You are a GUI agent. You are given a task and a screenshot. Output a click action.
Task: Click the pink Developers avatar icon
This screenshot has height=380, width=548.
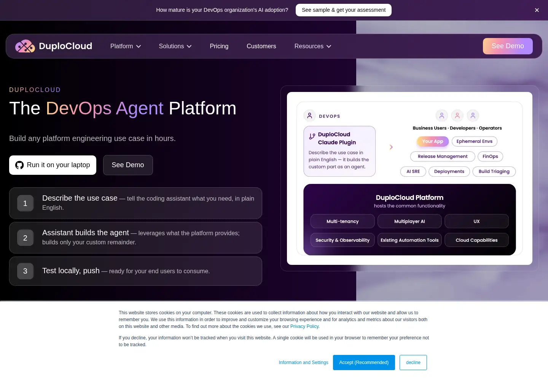pyautogui.click(x=457, y=115)
